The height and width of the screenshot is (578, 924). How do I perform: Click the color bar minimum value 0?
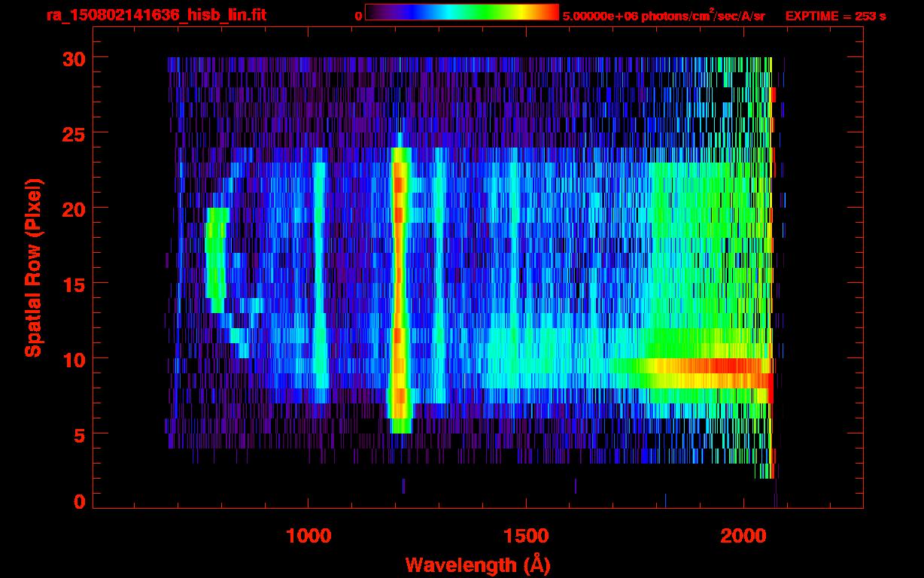tap(358, 15)
